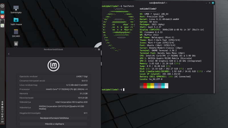228x128 pixels.
Task: Go back in Rendszerbeállítások window
Action: pos(9,54)
